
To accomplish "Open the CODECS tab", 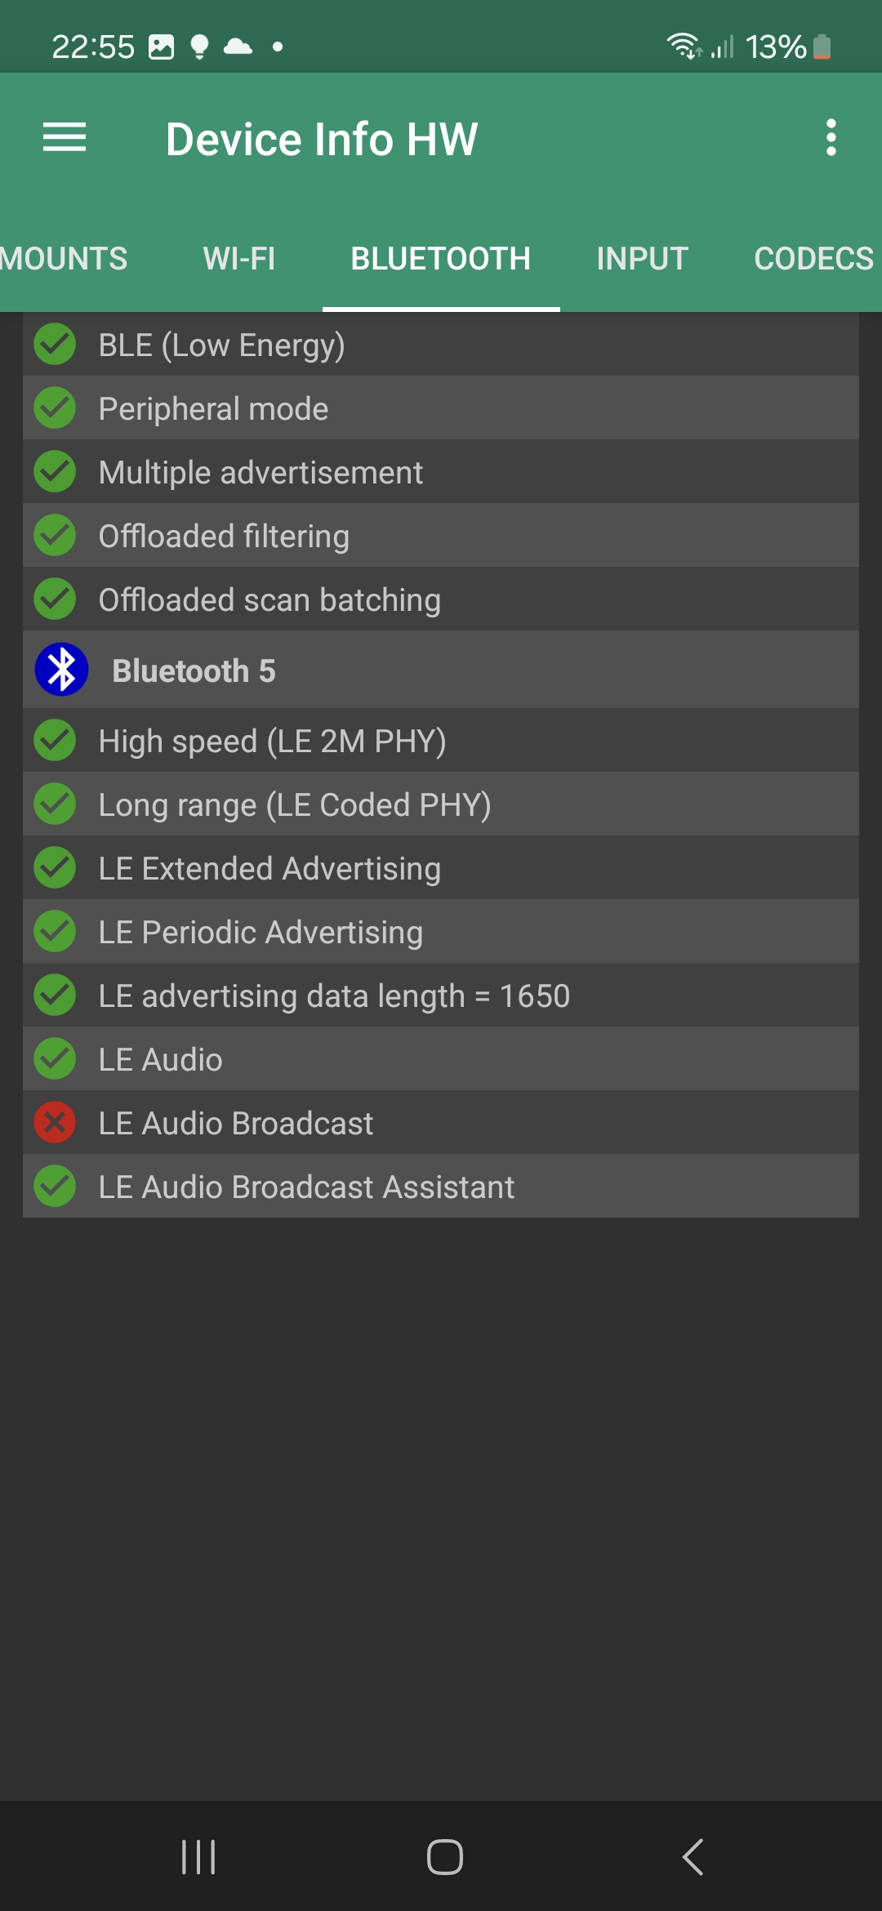I will [x=813, y=259].
